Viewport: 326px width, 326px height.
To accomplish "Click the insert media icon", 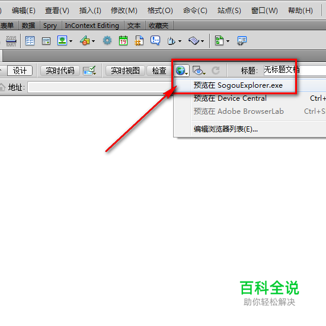I will point(85,40).
